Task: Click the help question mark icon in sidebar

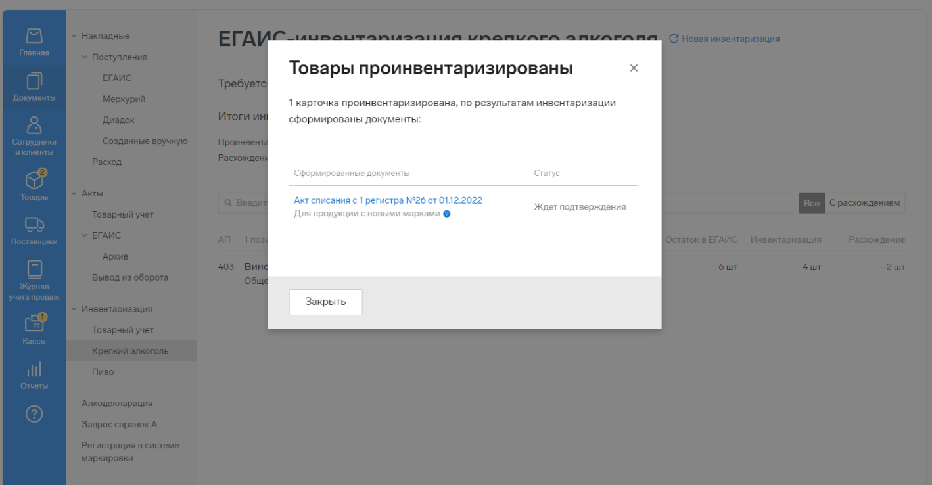Action: (34, 414)
